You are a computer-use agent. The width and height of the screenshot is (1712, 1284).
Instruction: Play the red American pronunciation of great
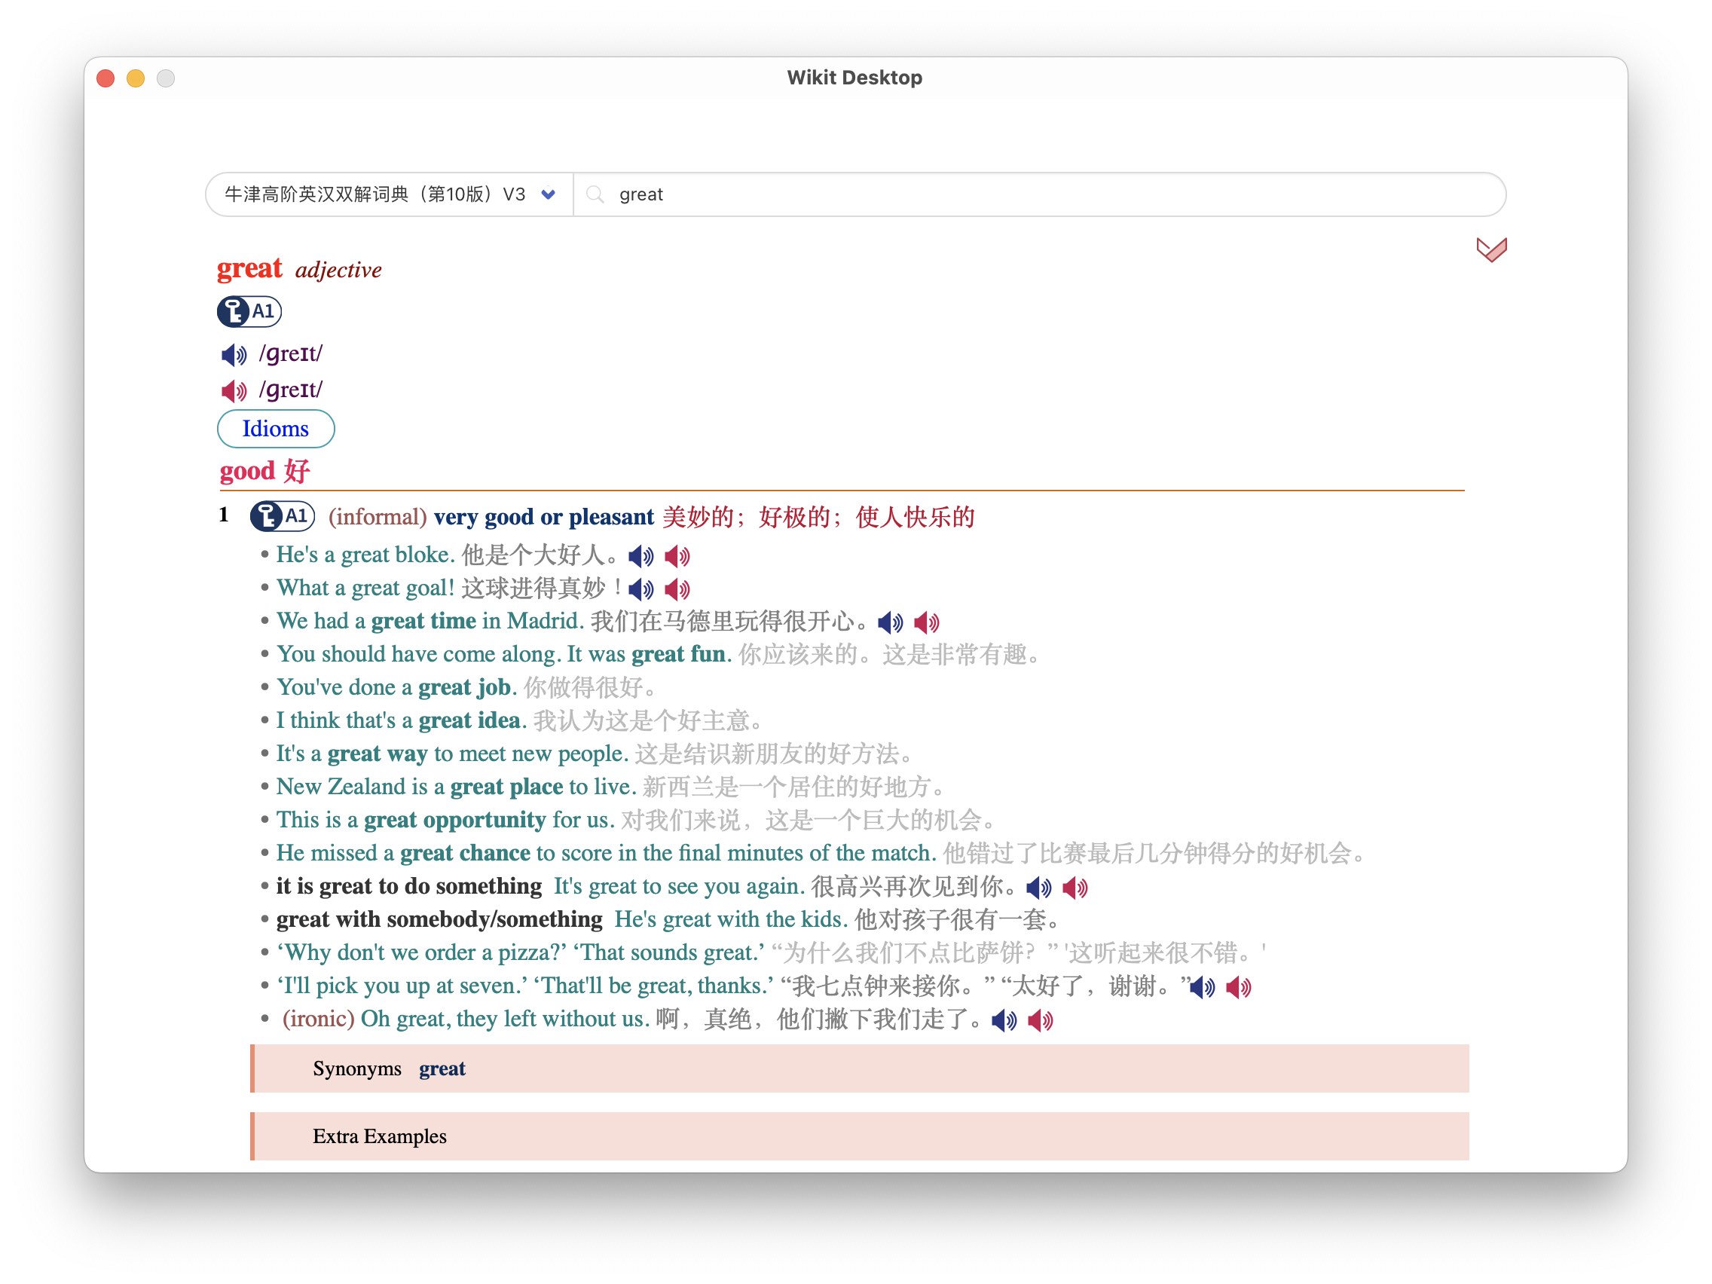[233, 391]
